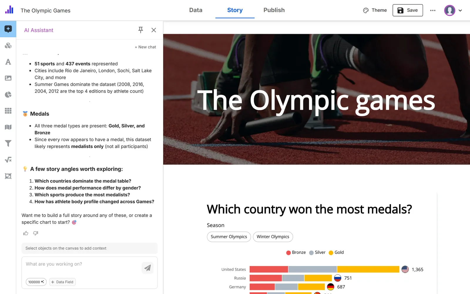Screen dimensions: 470x294
Task: Open the formula square-root icon
Action: tap(8, 160)
